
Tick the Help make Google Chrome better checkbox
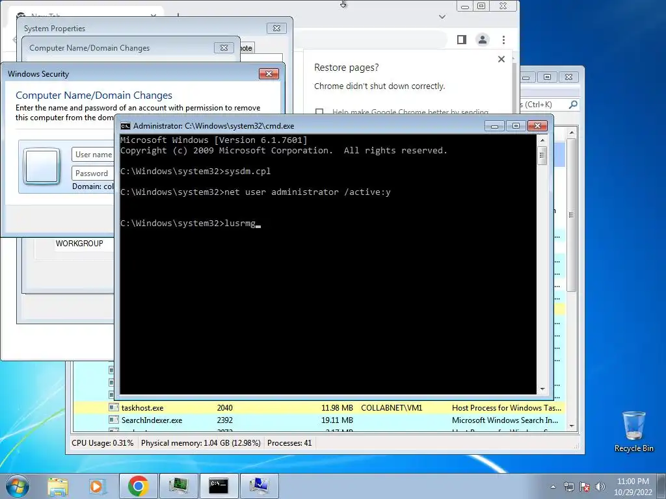coord(319,112)
